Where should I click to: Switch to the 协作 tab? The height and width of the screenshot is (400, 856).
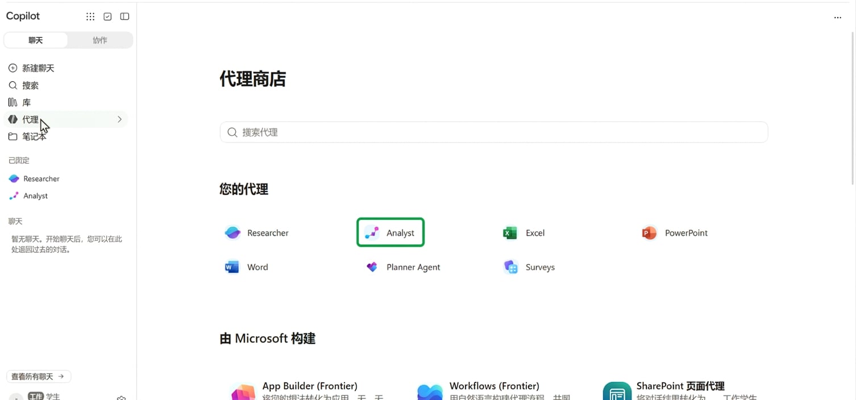100,40
